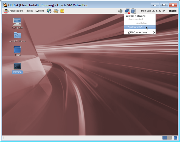Click the trash applet in bottom panel
Image resolution: width=180 pixels, height=142 pixels.
(x=176, y=138)
